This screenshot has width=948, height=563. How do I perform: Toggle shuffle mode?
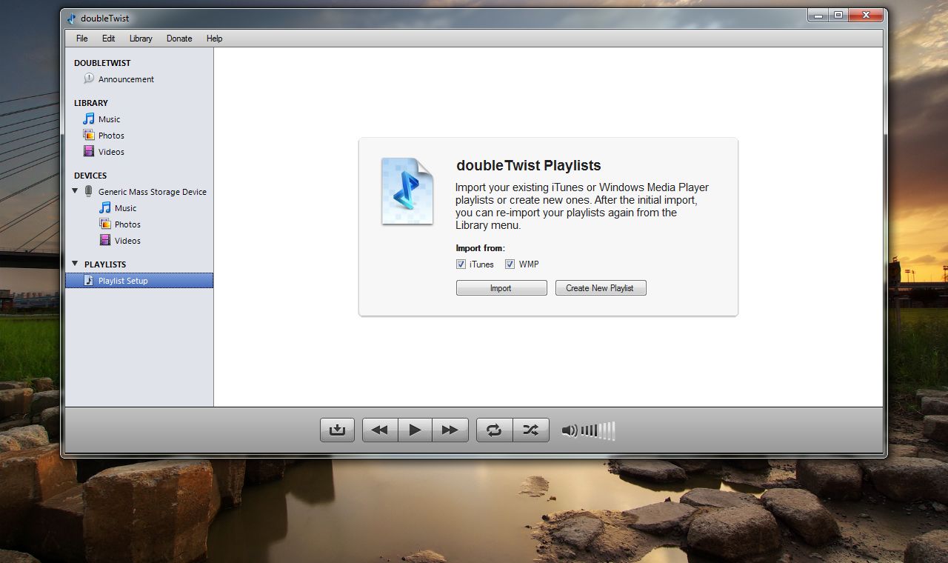(x=531, y=430)
